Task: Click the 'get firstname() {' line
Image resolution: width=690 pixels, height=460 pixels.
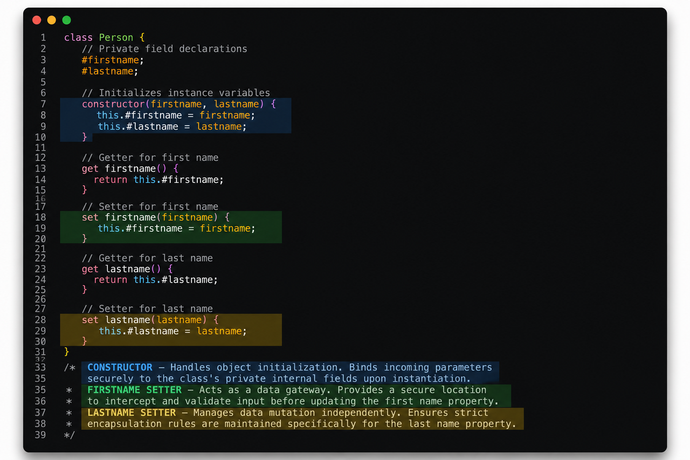Action: point(130,169)
